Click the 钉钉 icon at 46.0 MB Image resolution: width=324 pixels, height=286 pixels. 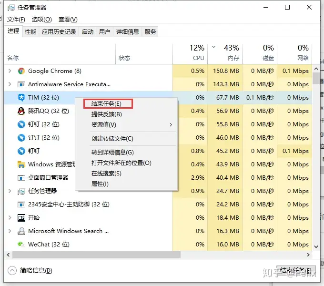(x=21, y=138)
